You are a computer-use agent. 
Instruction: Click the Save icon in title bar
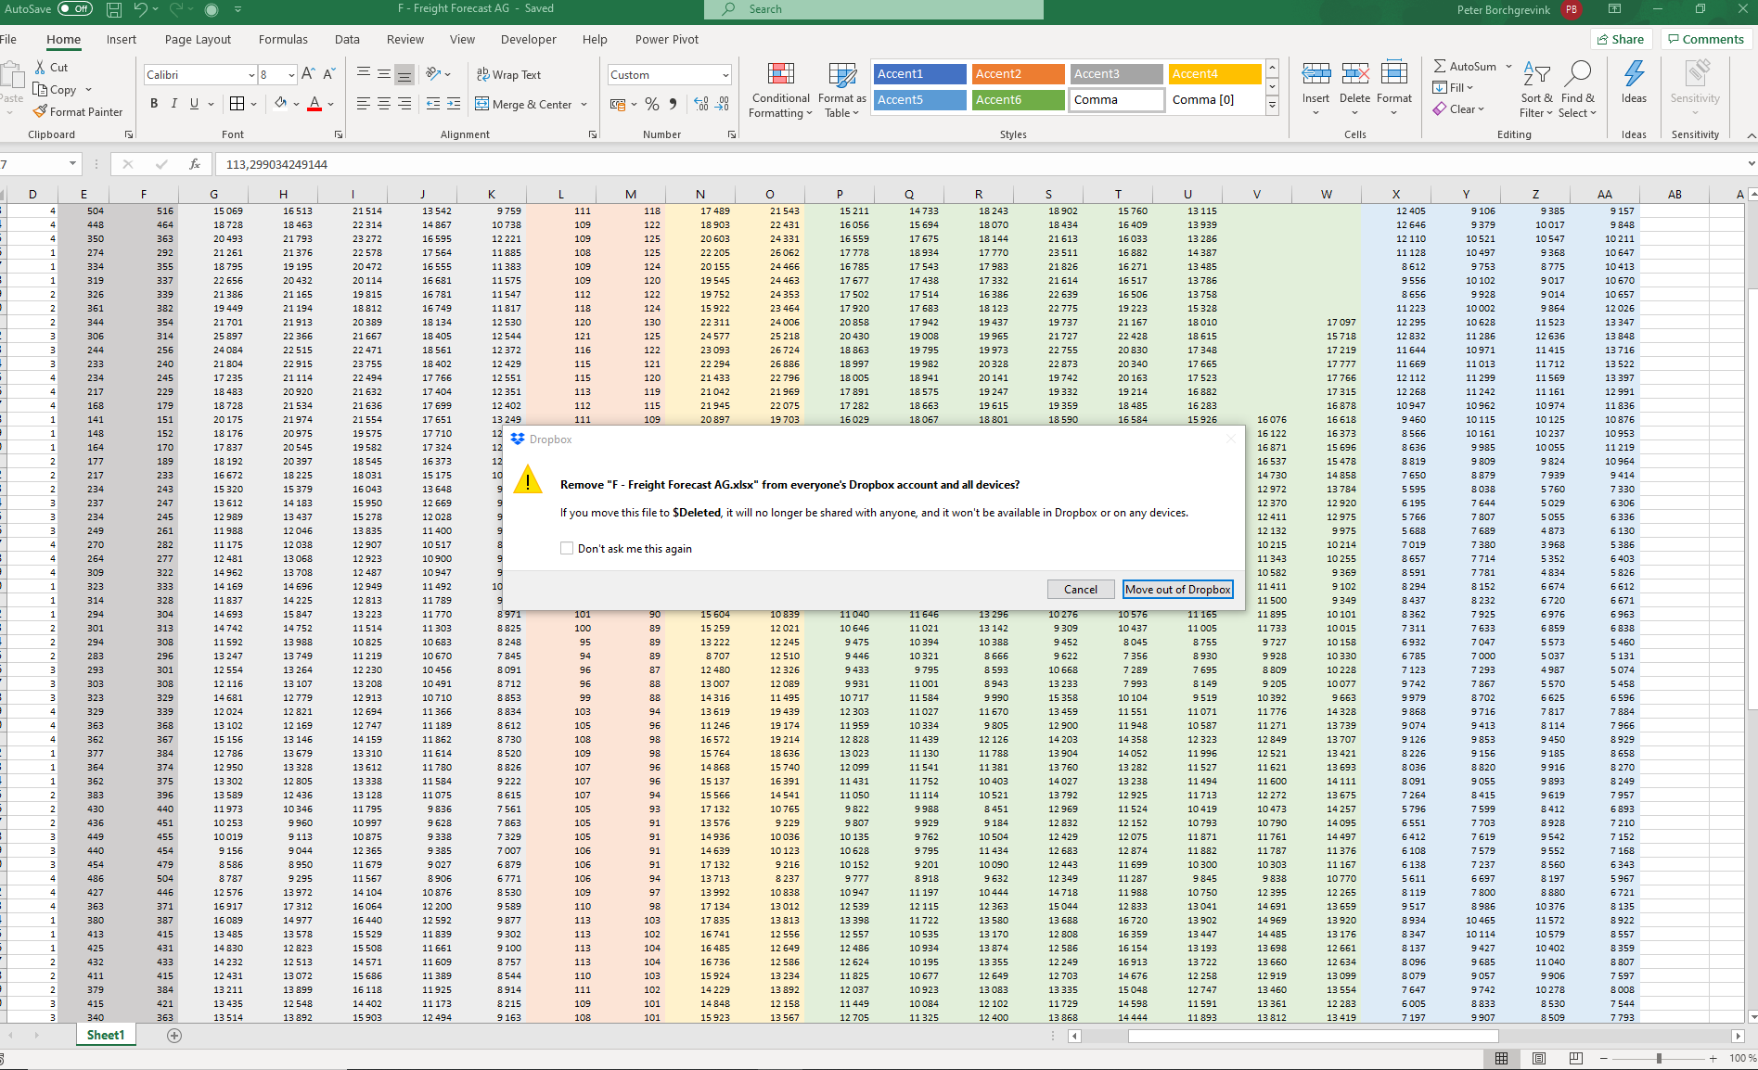(x=113, y=10)
